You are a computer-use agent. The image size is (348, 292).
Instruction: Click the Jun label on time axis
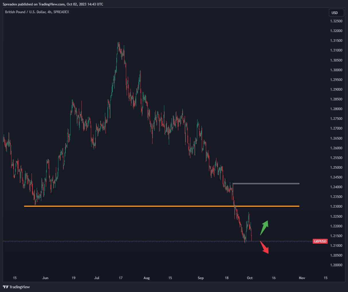pos(45,278)
